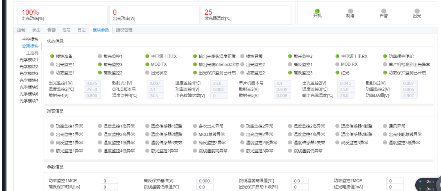The width and height of the screenshot is (441, 191).
Task: Click the 温度监控2[℃] value field
Action: [x=92, y=90]
